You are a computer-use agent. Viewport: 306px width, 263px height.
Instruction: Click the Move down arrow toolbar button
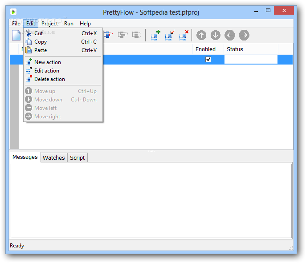(x=216, y=35)
